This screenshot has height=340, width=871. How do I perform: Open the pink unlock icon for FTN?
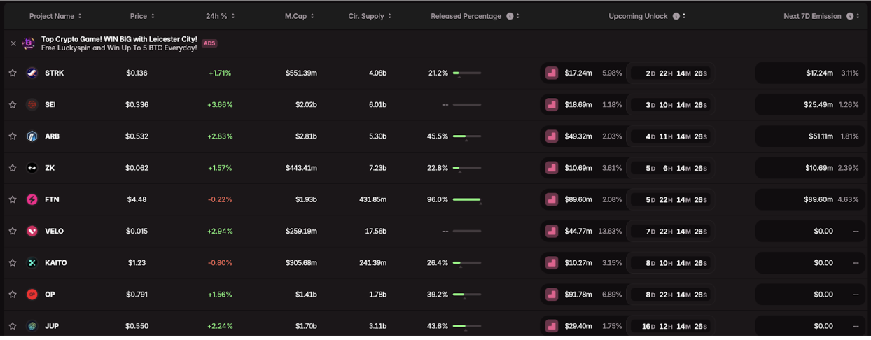(552, 199)
